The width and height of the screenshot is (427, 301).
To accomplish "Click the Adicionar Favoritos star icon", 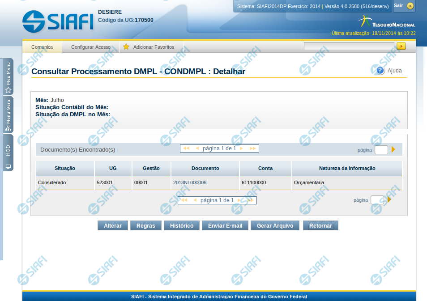I will click(126, 47).
